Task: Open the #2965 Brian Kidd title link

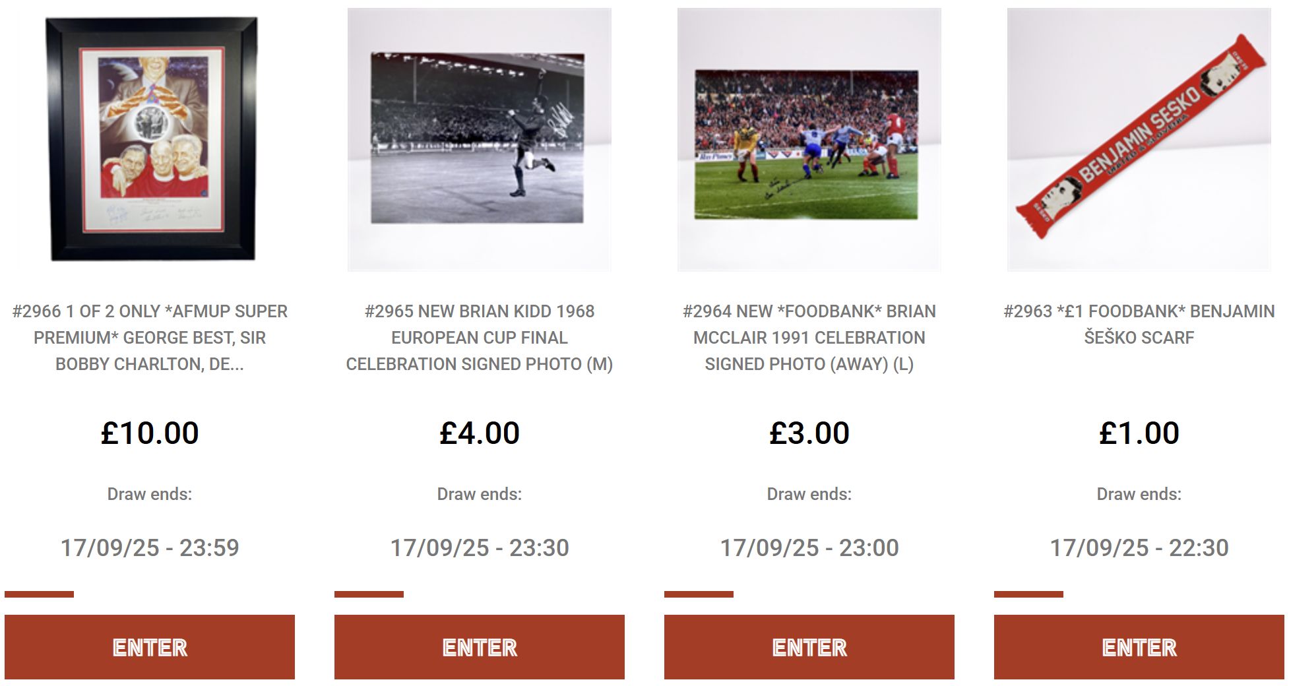Action: coord(480,338)
